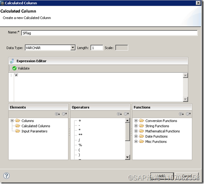This screenshot has height=184, width=204.
Task: Collapse all in Operators panel
Action: click(x=127, y=114)
